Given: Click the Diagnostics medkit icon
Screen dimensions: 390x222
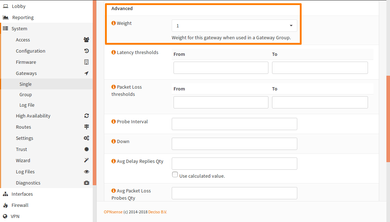Looking at the screenshot, I should 86,183.
